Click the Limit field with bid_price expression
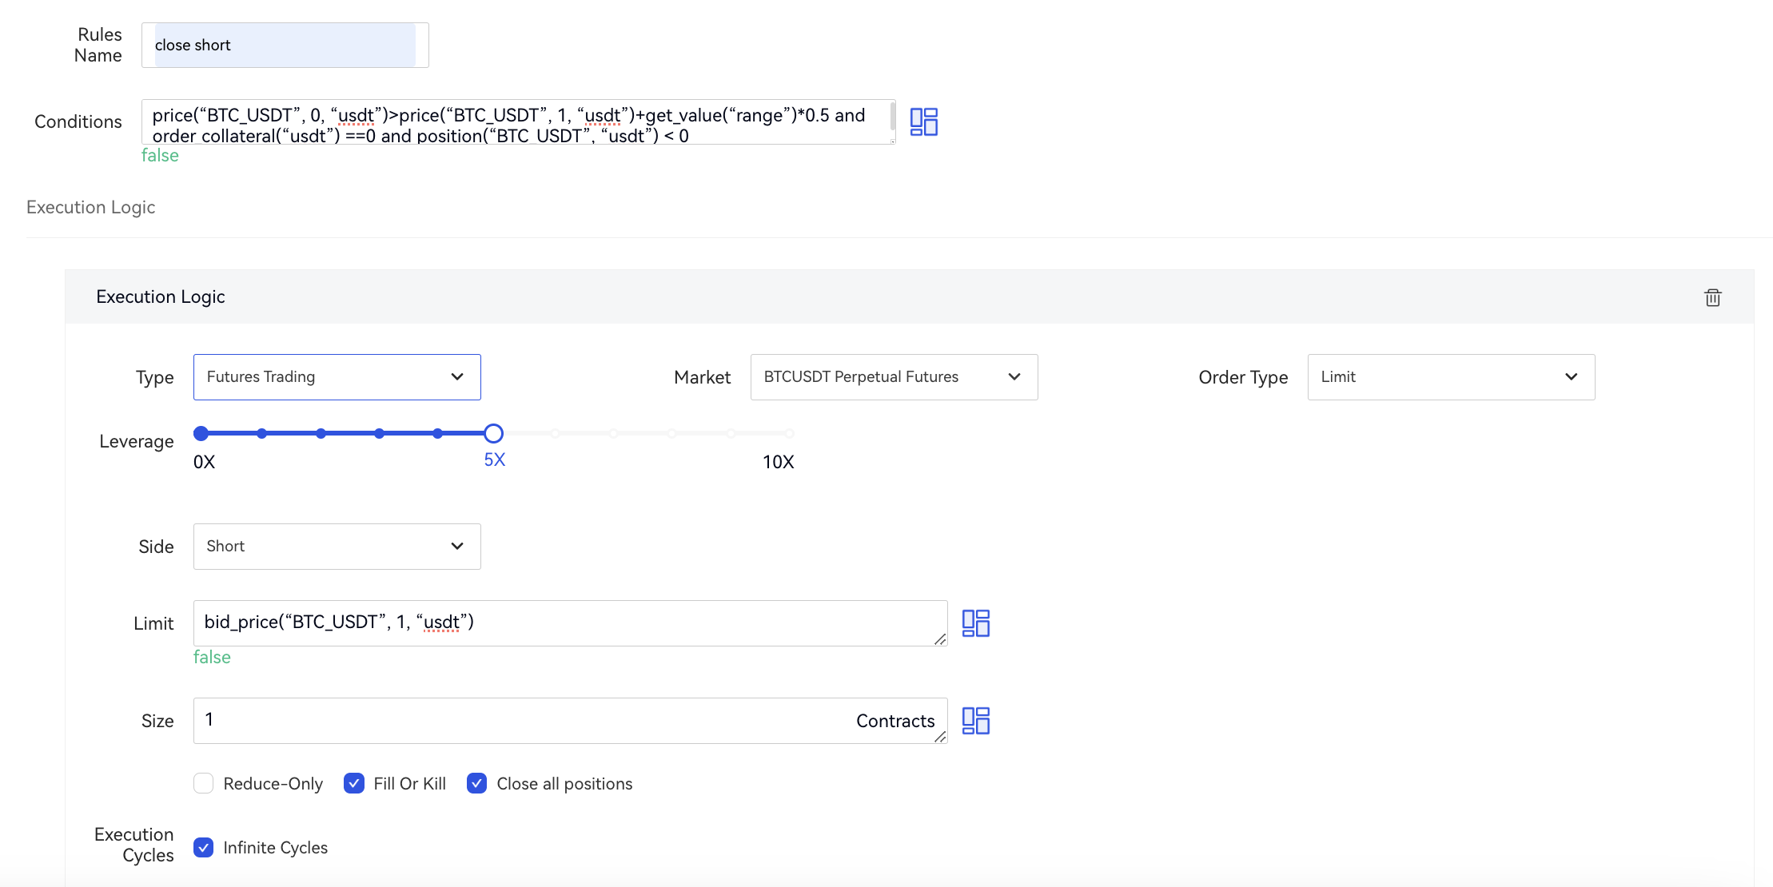The image size is (1773, 887). (x=560, y=622)
